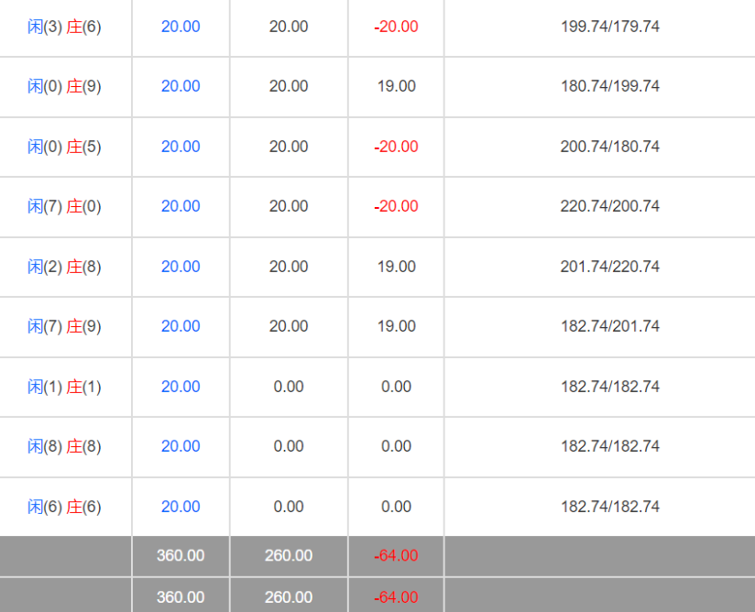Click 260.00 in the last gray totals row
The height and width of the screenshot is (612, 755).
[x=289, y=597]
